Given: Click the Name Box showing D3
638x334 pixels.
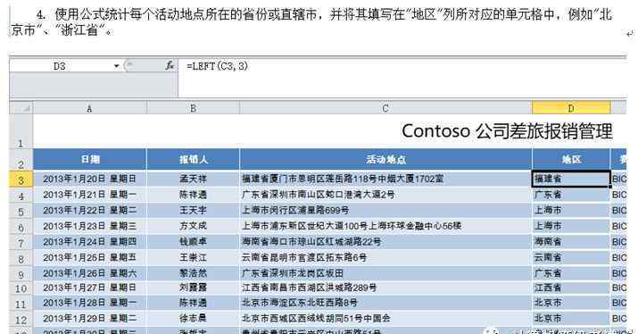Looking at the screenshot, I should click(x=60, y=66).
